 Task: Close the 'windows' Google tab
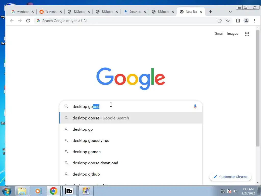tap(33, 12)
